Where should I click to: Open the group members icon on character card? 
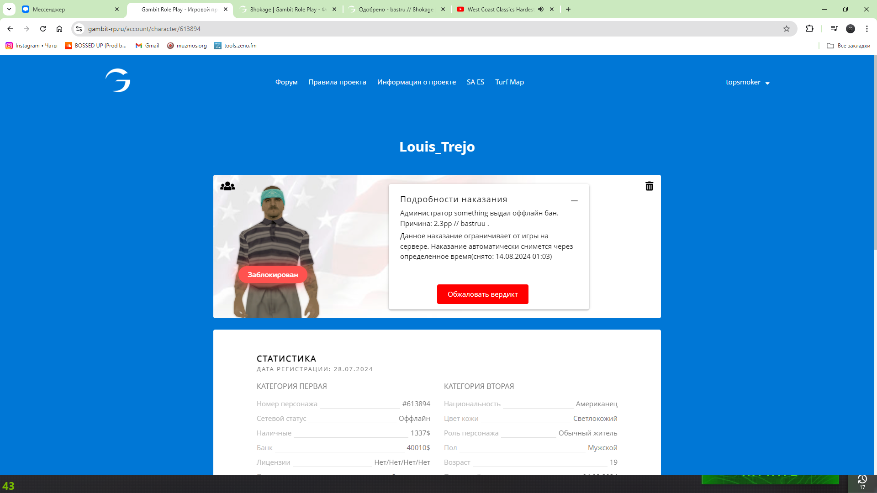pyautogui.click(x=227, y=186)
